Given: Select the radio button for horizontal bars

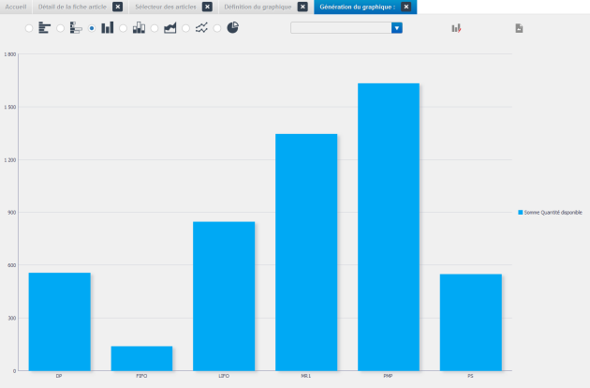Looking at the screenshot, I should click(x=29, y=28).
